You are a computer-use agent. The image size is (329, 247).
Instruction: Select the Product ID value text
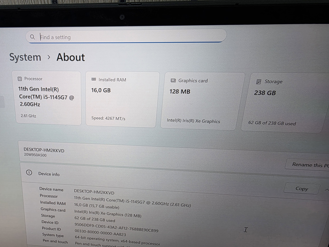click(100, 233)
